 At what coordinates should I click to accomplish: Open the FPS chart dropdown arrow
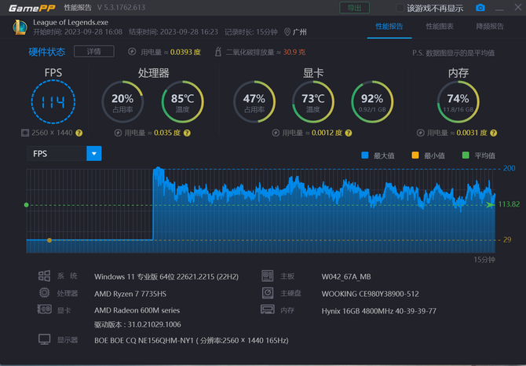point(94,154)
